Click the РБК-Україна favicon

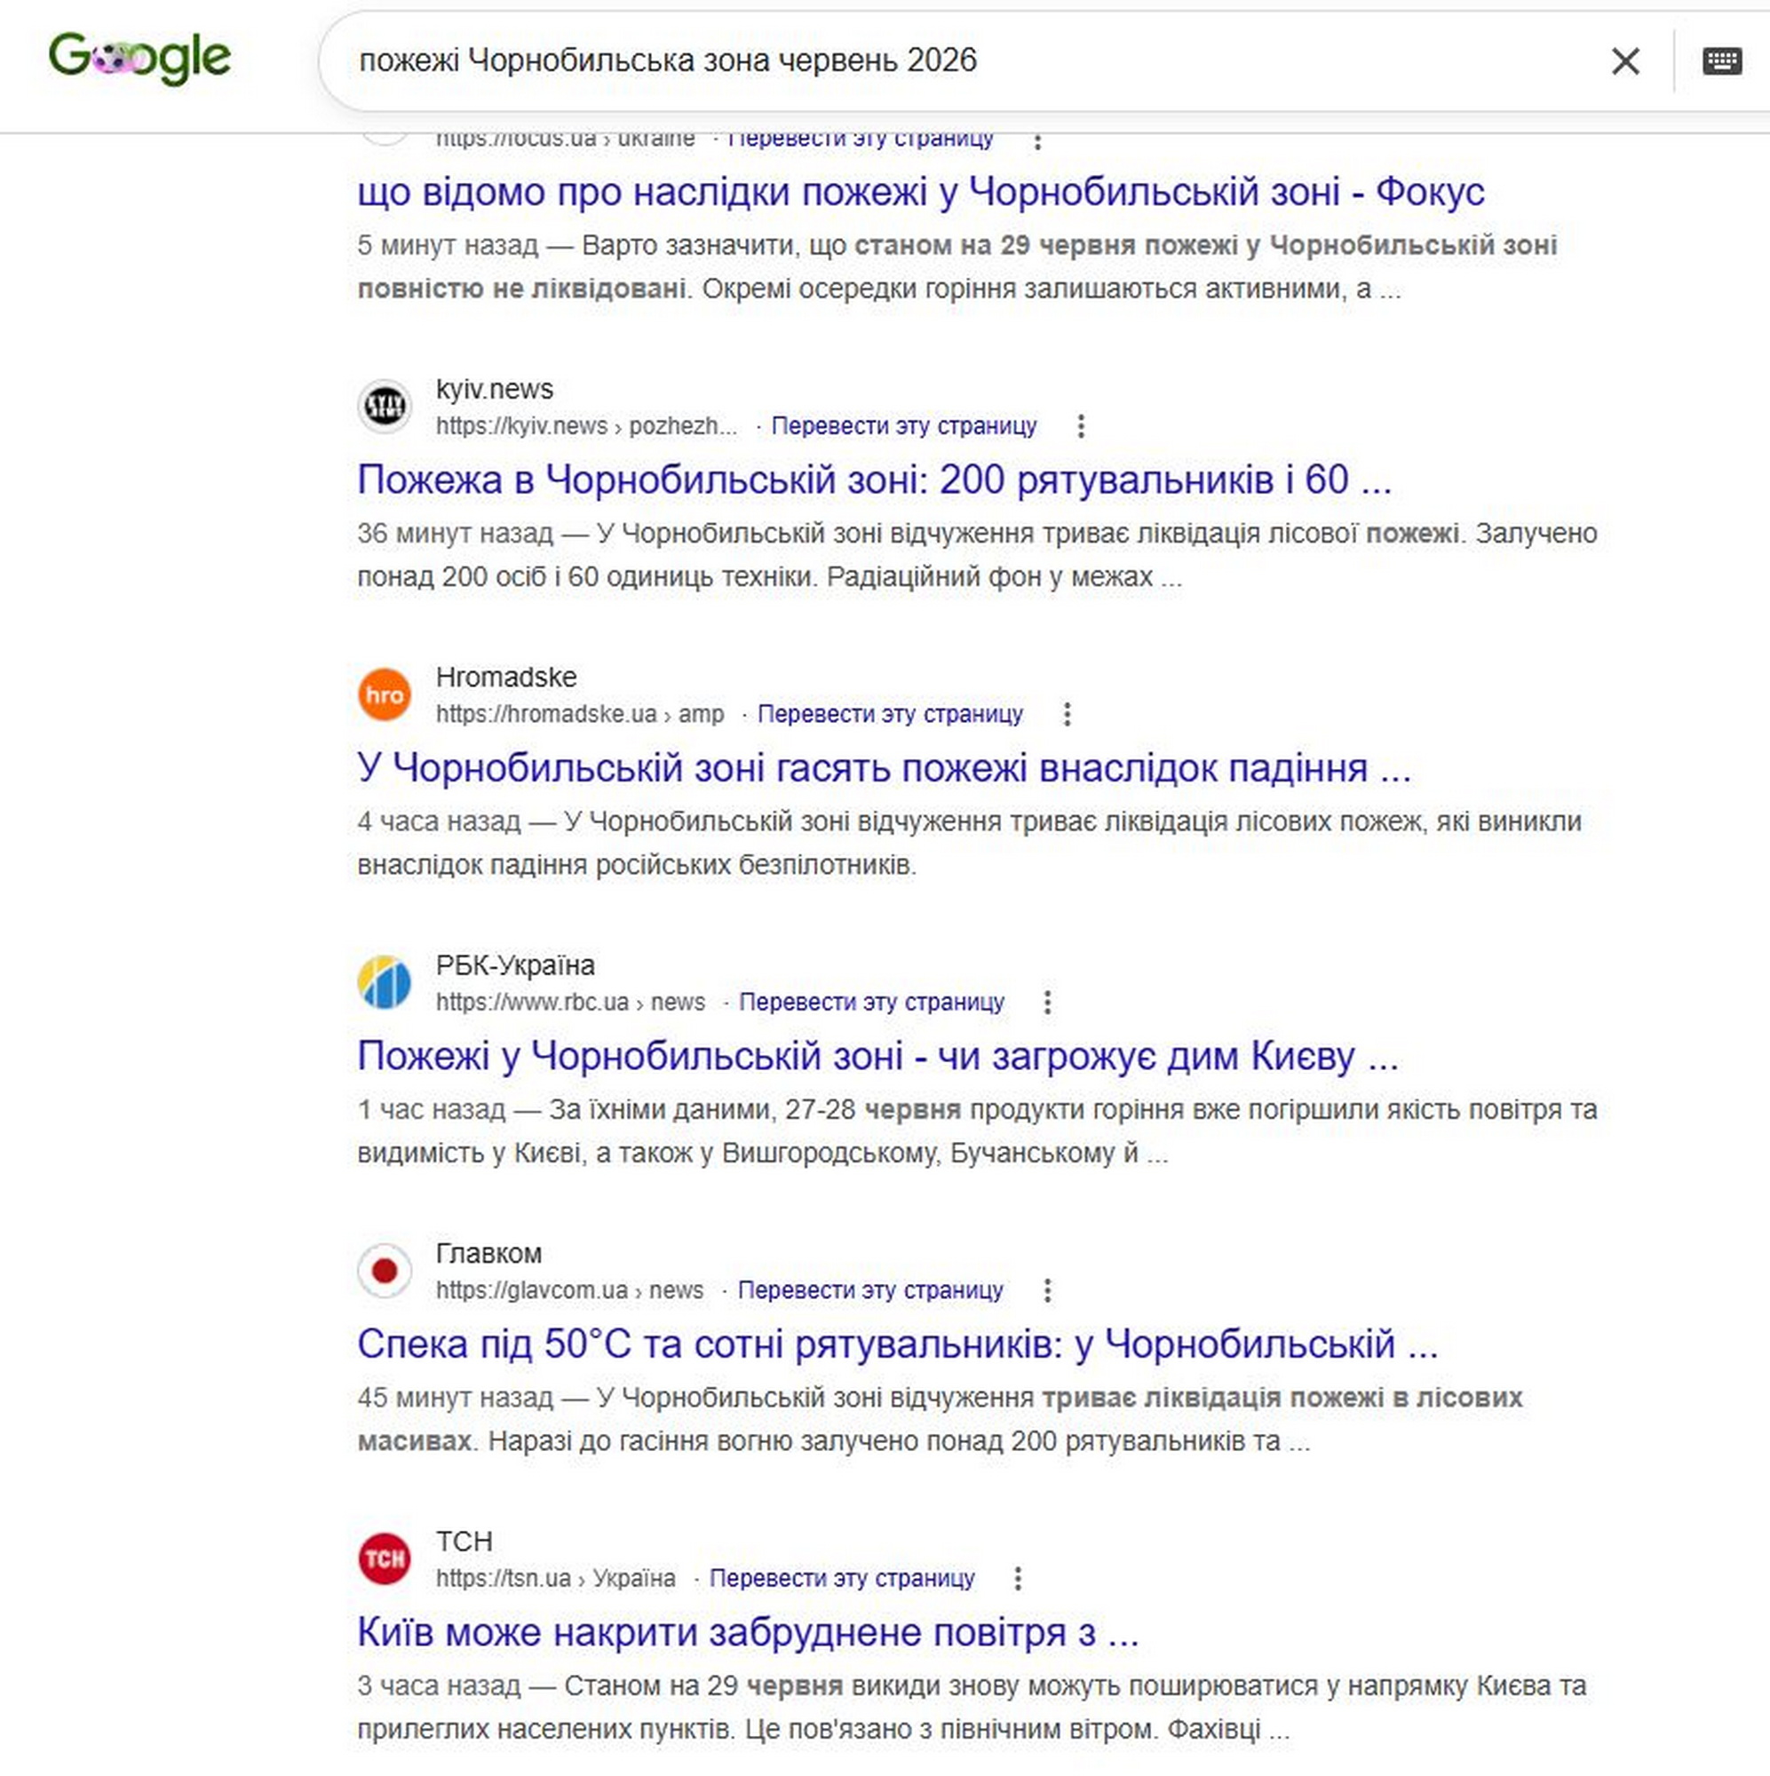tap(385, 982)
